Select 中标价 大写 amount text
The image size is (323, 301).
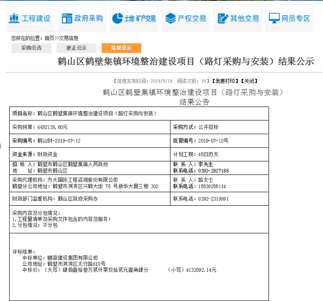tap(85, 270)
